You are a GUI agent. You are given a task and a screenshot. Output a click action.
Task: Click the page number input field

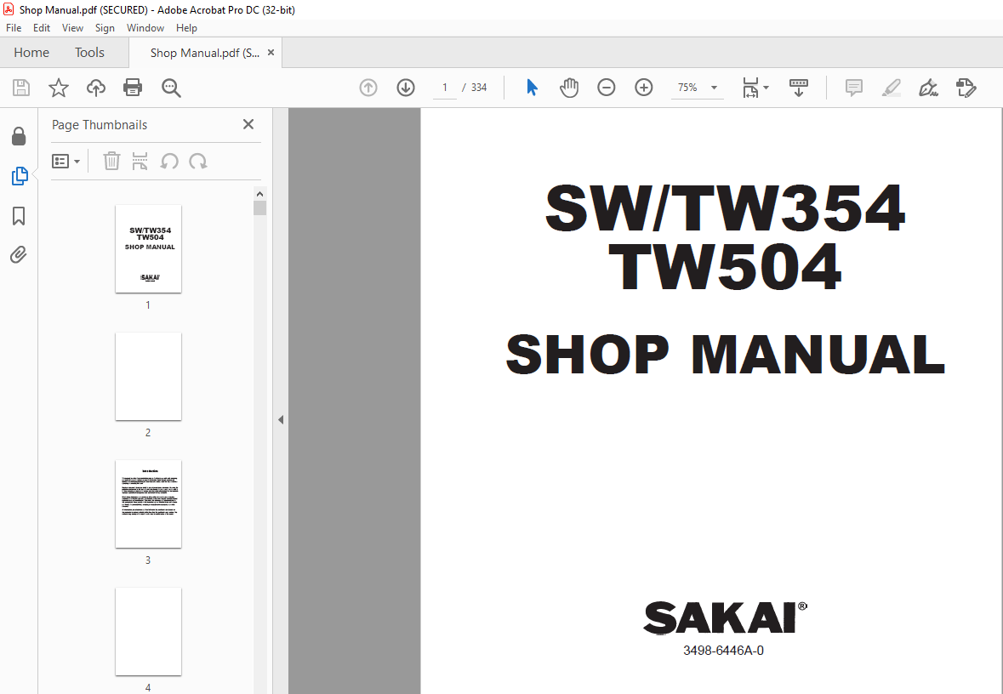(x=445, y=88)
